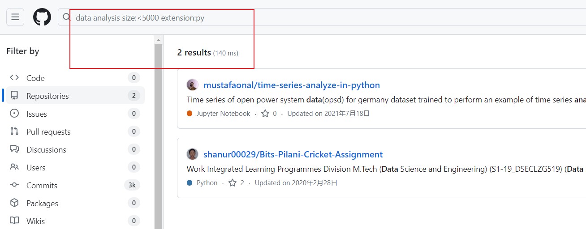
Task: Open the hamburger navigation menu
Action: [15, 17]
